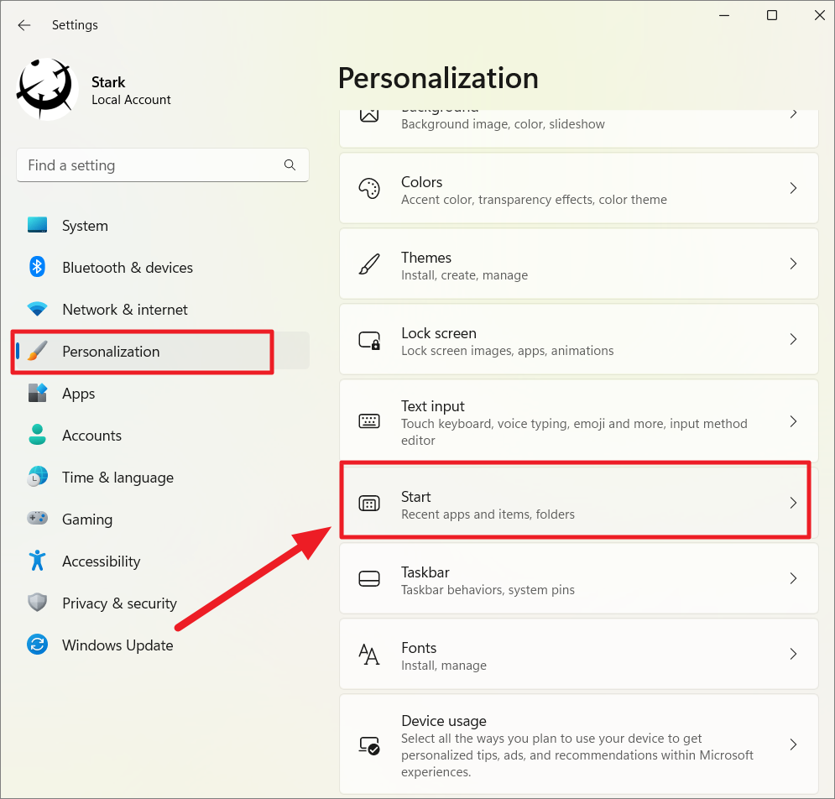Click the Time & language globe icon

click(37, 477)
